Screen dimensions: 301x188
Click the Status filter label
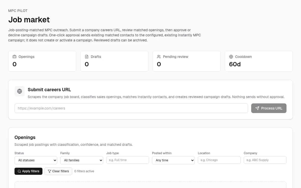coord(19,153)
